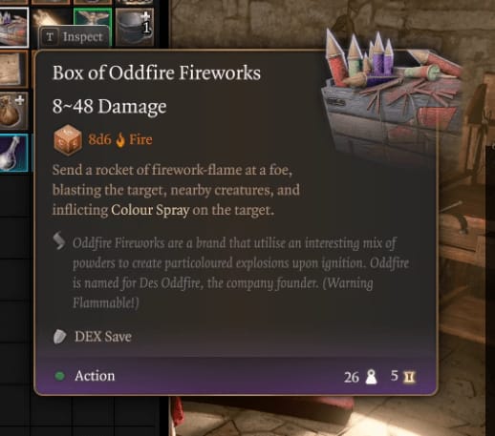Select the fireworks box inventory slot

[14, 28]
